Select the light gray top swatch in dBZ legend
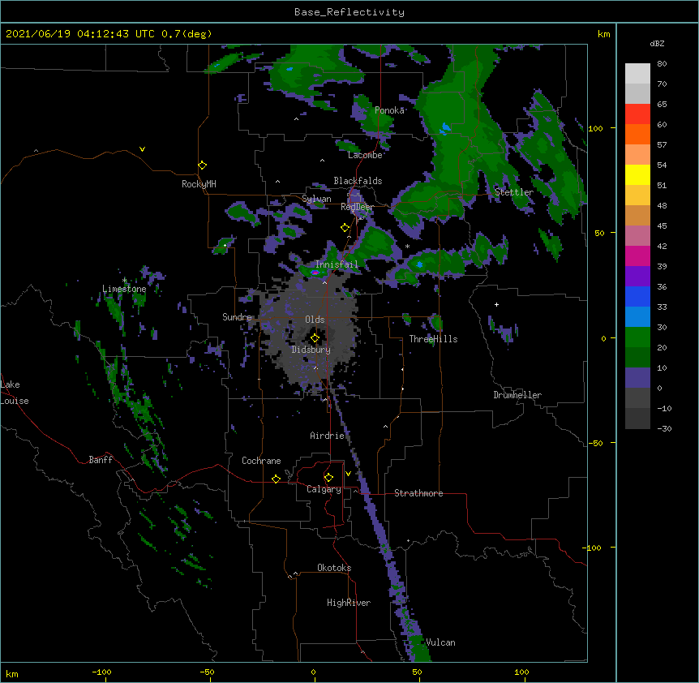This screenshot has width=699, height=683. (x=637, y=74)
